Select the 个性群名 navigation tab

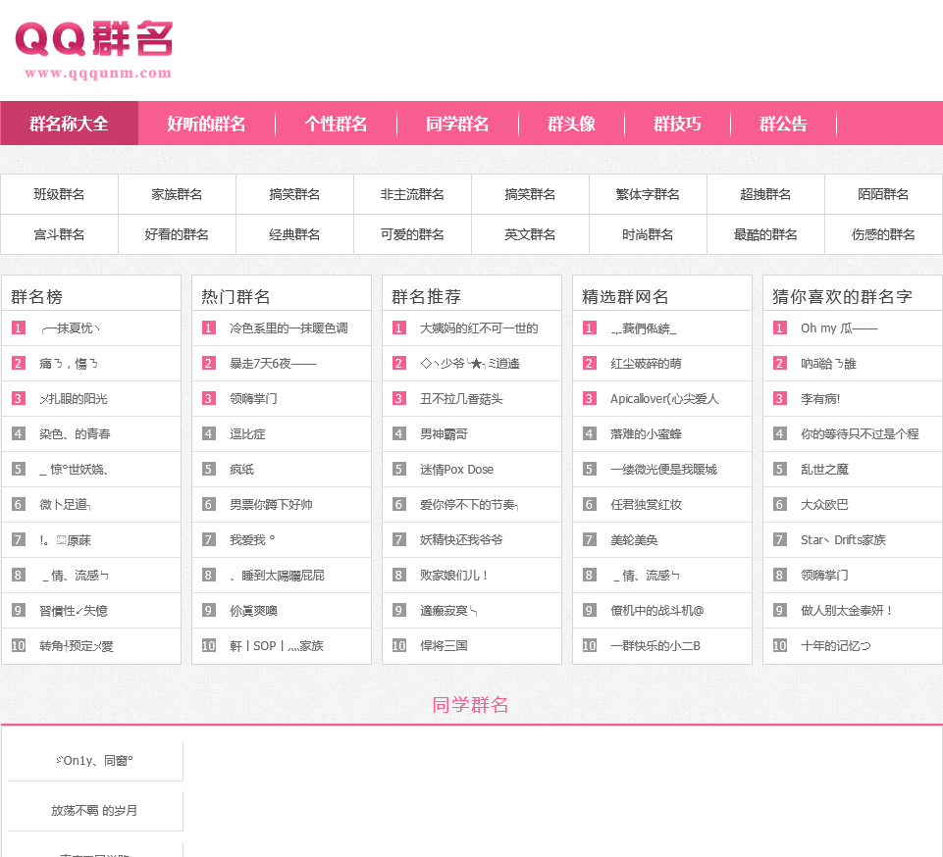click(336, 124)
